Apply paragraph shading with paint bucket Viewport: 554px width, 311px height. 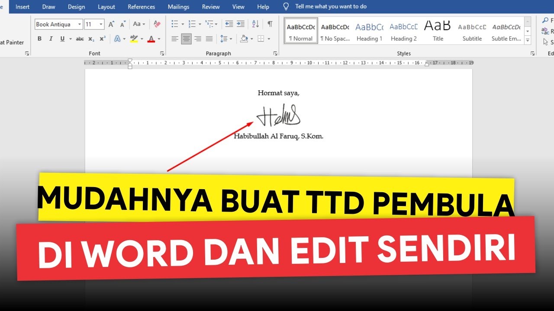(243, 39)
